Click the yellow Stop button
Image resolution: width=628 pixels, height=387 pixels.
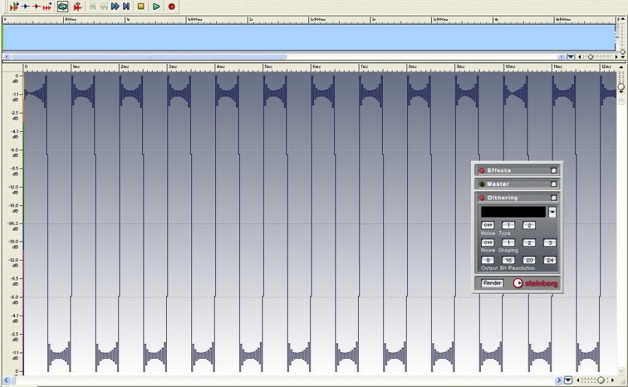point(141,6)
